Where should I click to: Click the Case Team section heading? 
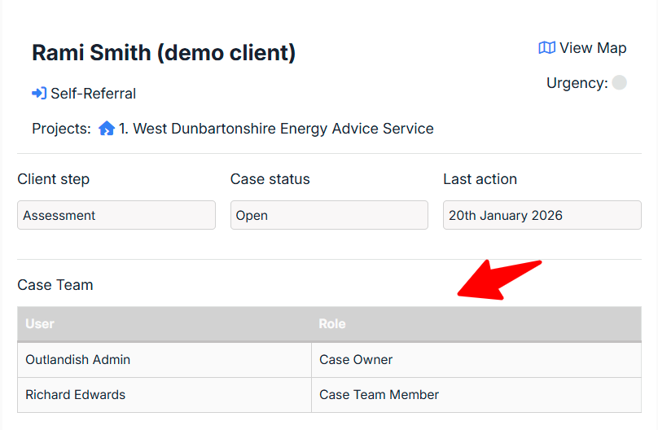[x=55, y=285]
